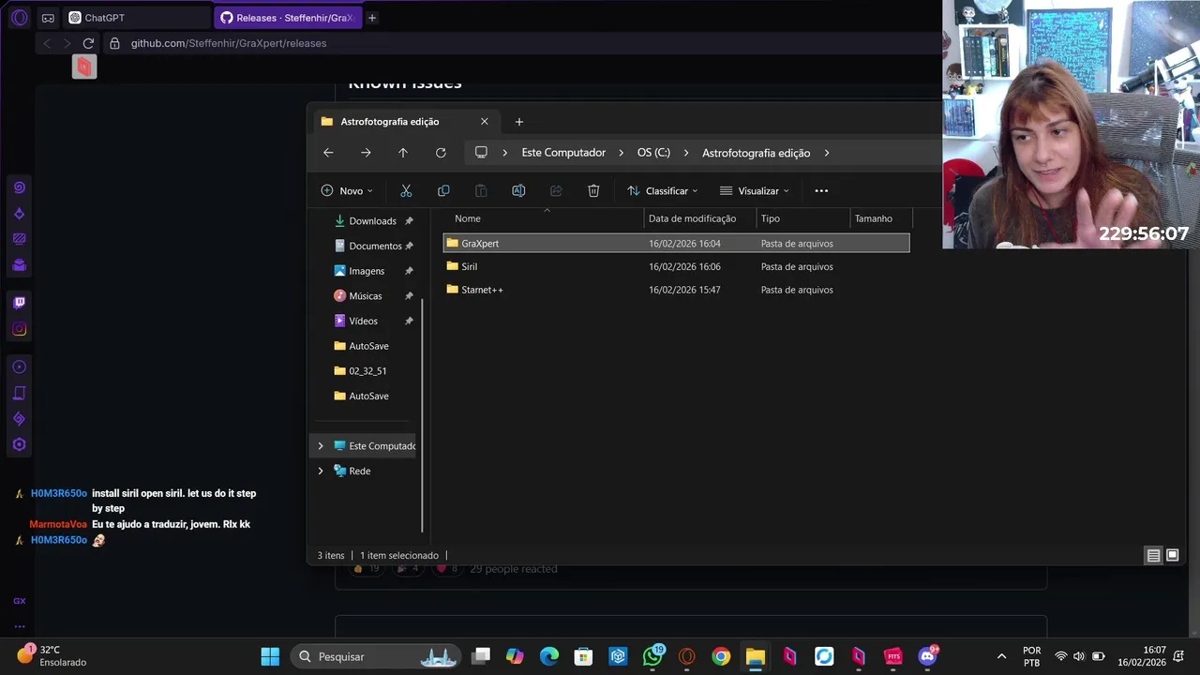
Task: Open Google Chrome from the taskbar
Action: tap(721, 656)
